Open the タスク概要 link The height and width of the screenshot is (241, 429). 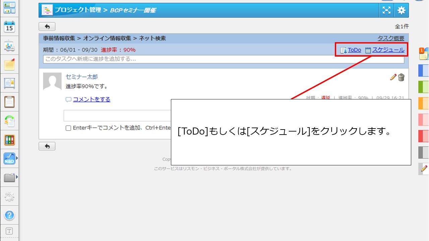pos(391,38)
